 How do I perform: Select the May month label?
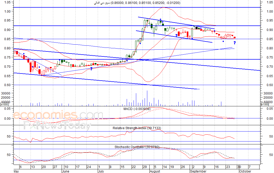click(16, 171)
